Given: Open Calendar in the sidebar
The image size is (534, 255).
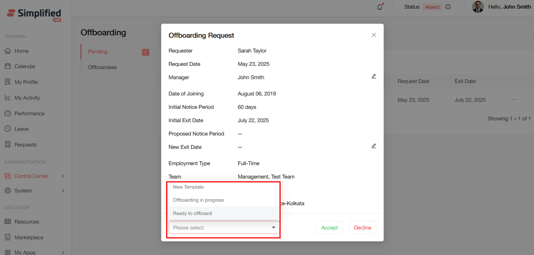Looking at the screenshot, I should (x=25, y=66).
